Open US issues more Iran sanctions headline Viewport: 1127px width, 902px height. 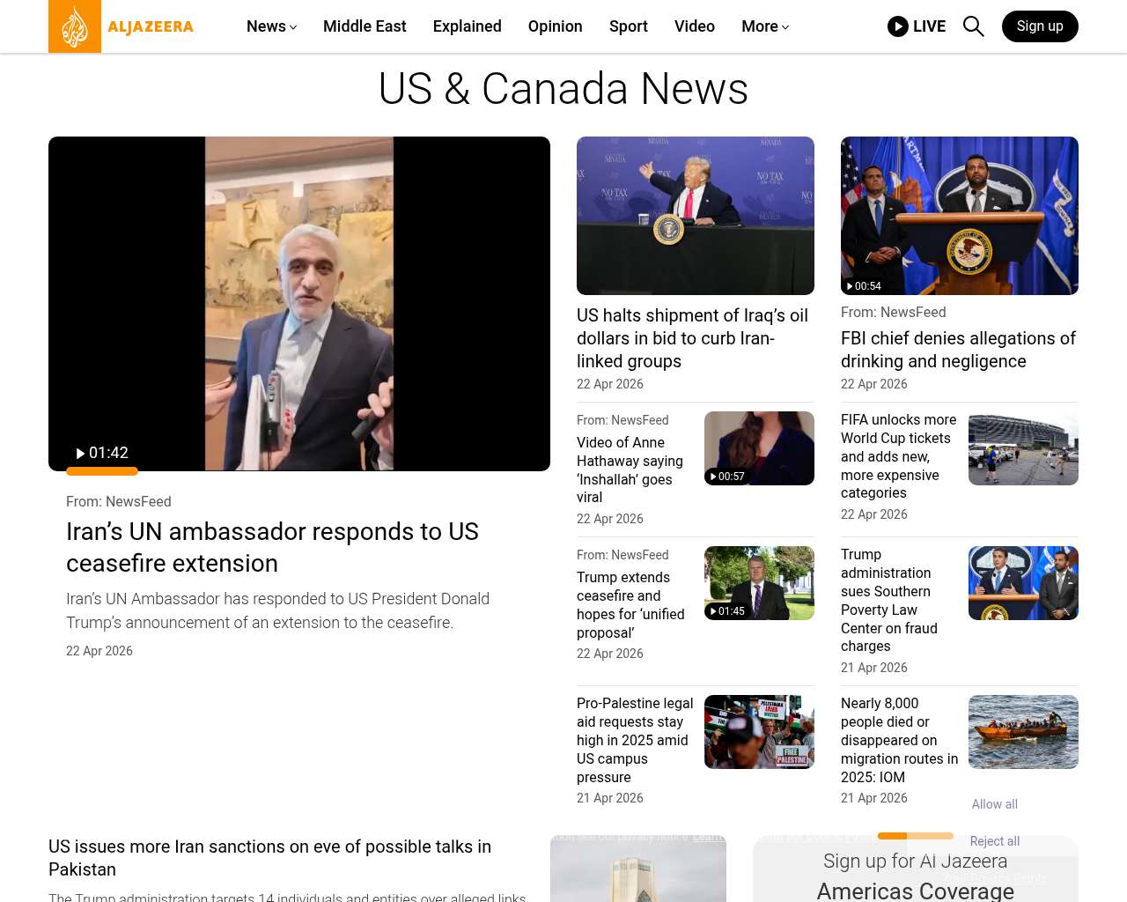click(x=269, y=857)
